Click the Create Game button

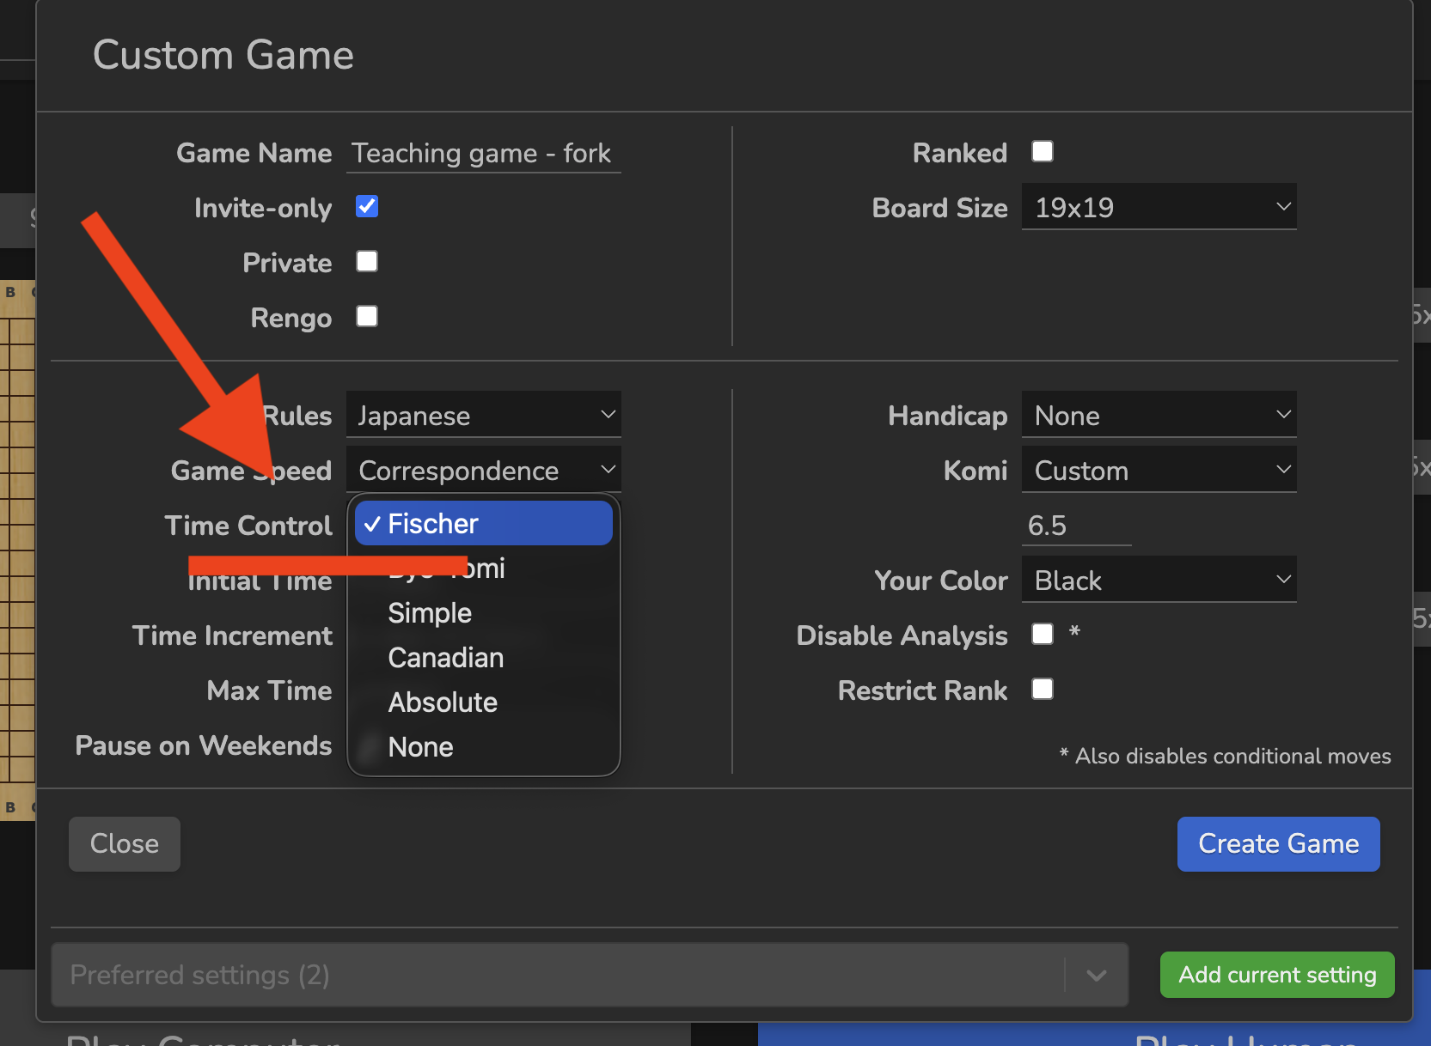click(1277, 843)
